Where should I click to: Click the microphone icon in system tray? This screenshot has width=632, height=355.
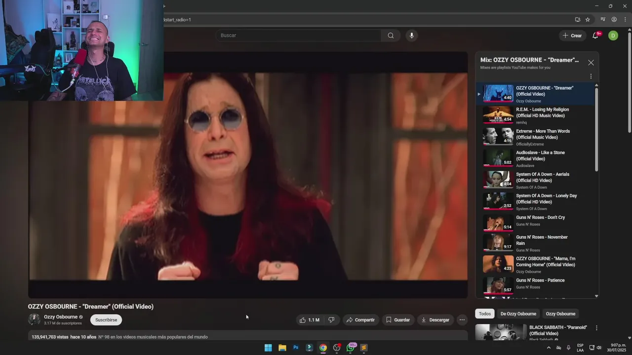click(x=568, y=348)
